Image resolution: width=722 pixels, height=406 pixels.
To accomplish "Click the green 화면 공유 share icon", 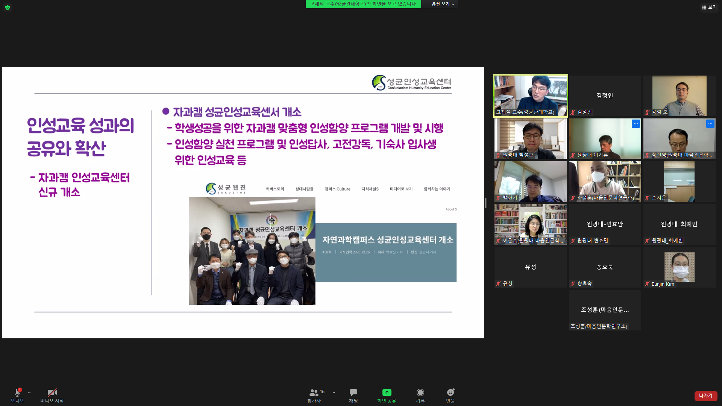I will 387,392.
